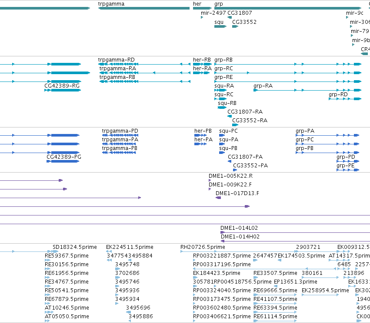Click the squ gene label

click(x=219, y=22)
